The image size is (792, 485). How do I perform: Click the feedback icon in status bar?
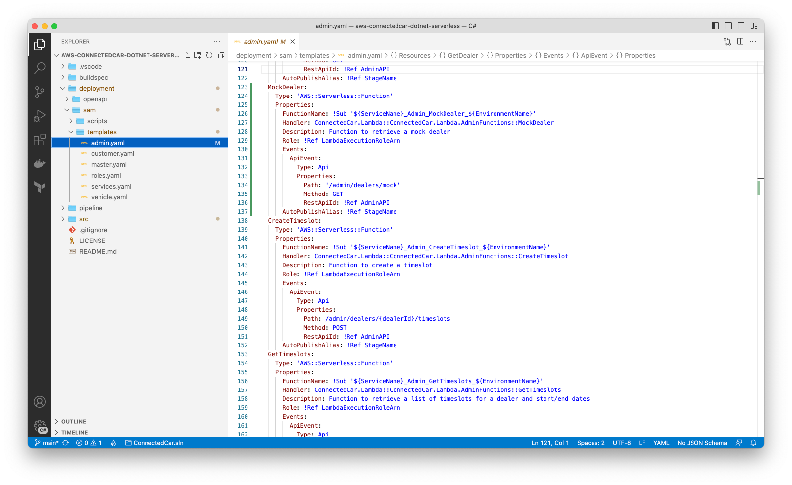point(739,443)
